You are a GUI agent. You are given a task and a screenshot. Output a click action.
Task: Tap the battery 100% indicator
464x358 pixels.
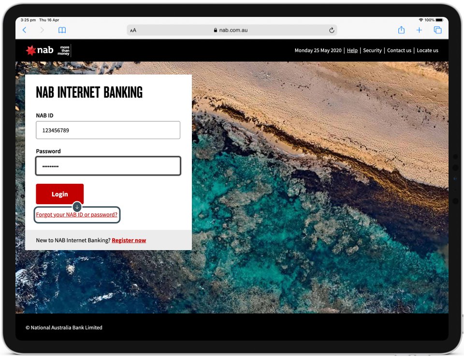434,20
